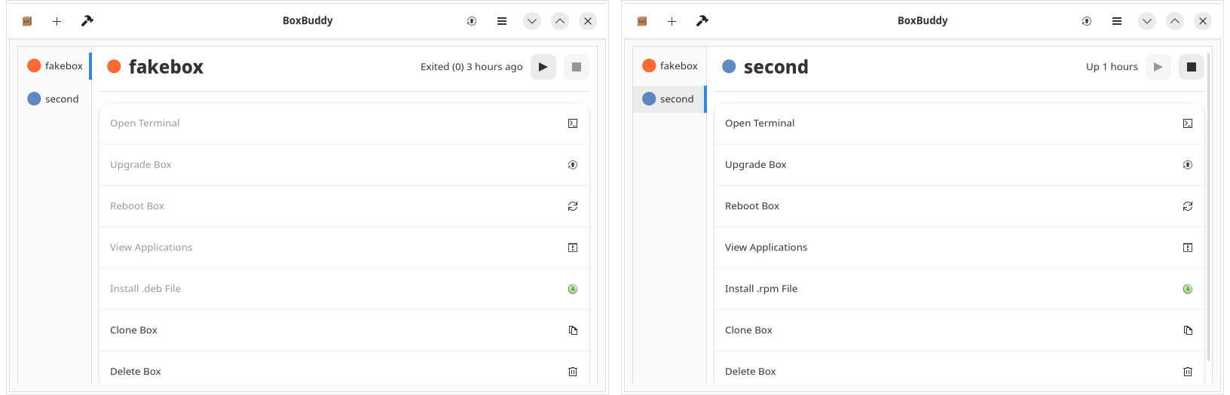The width and height of the screenshot is (1230, 395).
Task: Click Delete Box text in fakebox window
Action: [136, 372]
